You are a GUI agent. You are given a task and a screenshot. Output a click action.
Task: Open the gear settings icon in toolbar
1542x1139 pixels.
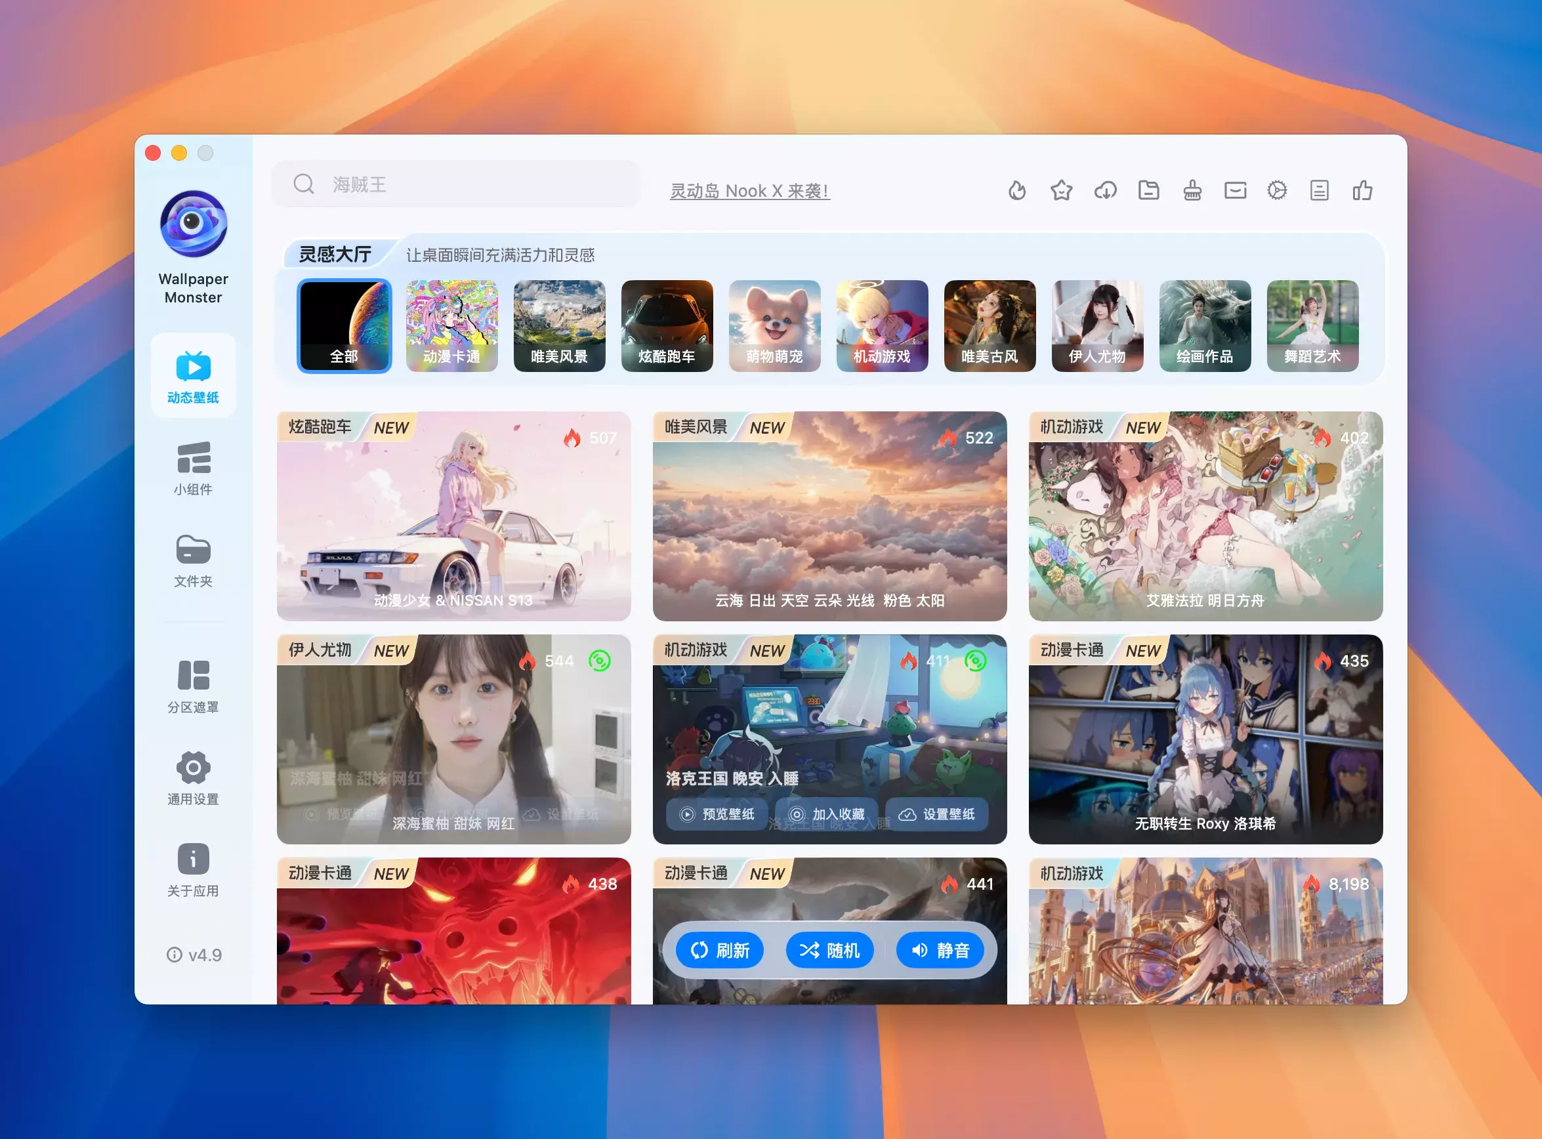point(1277,190)
